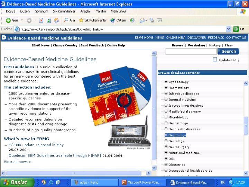This screenshot has height=187, width=249.
Task: Expand the Maxillofacial surgery node
Action: pyautogui.click(x=166, y=111)
